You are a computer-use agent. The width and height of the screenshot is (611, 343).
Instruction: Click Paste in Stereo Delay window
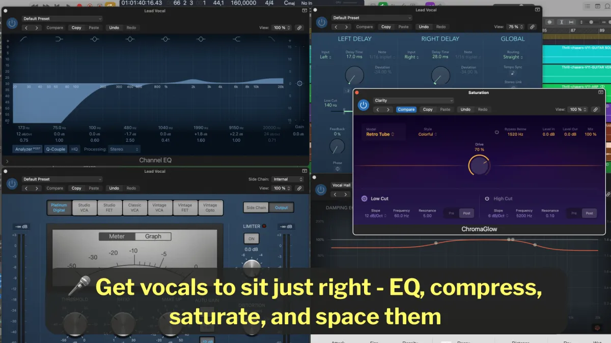tap(403, 27)
